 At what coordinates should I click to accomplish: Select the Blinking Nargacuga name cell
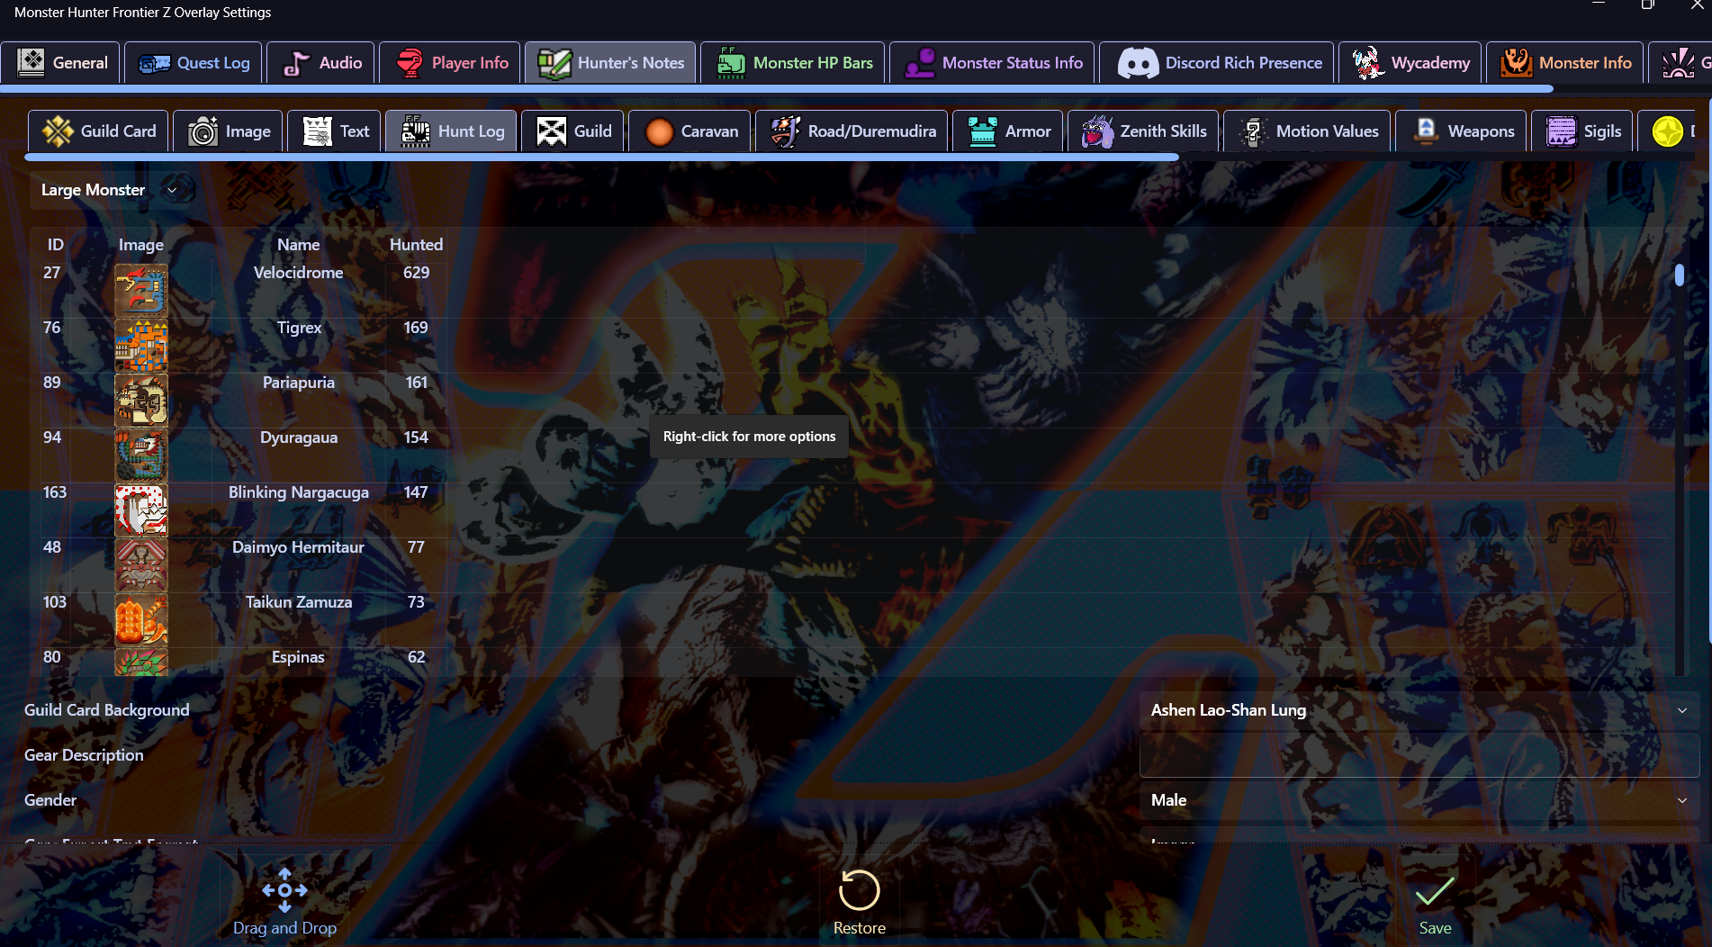(x=299, y=492)
